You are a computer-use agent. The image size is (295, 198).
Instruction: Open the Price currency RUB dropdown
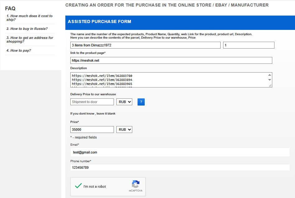point(124,130)
